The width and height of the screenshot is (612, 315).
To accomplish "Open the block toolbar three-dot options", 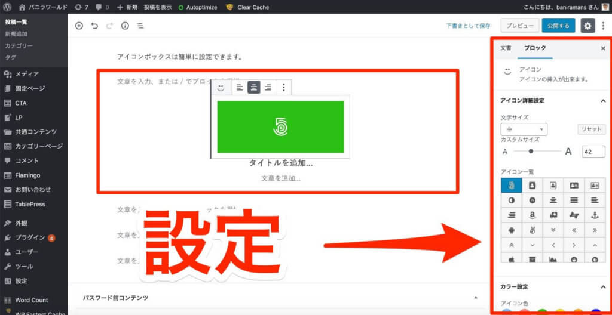I will click(x=284, y=88).
